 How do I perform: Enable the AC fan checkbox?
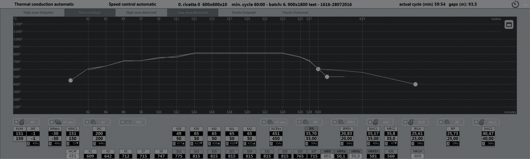87,122
